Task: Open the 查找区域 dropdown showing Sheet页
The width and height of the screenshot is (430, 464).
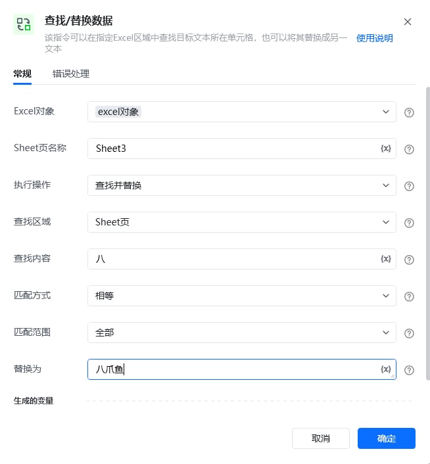Action: (242, 222)
